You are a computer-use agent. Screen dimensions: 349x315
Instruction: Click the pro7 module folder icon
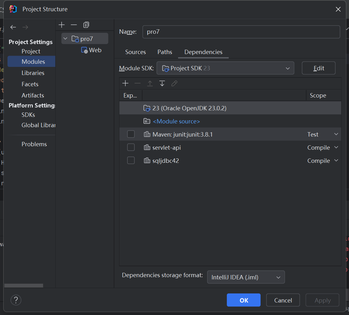(x=75, y=39)
